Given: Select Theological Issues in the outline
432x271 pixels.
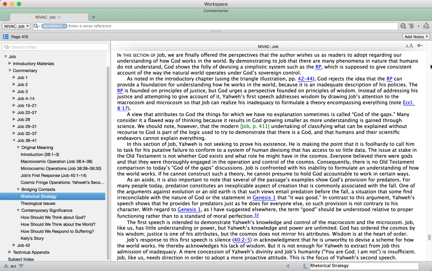Looking at the screenshot, I should [38, 204].
